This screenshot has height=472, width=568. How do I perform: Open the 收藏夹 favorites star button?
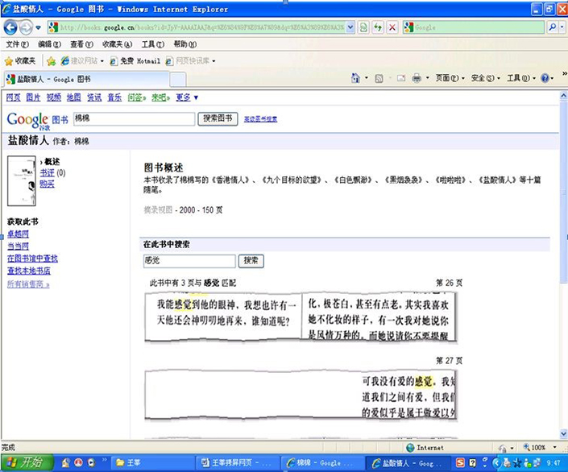tap(20, 61)
